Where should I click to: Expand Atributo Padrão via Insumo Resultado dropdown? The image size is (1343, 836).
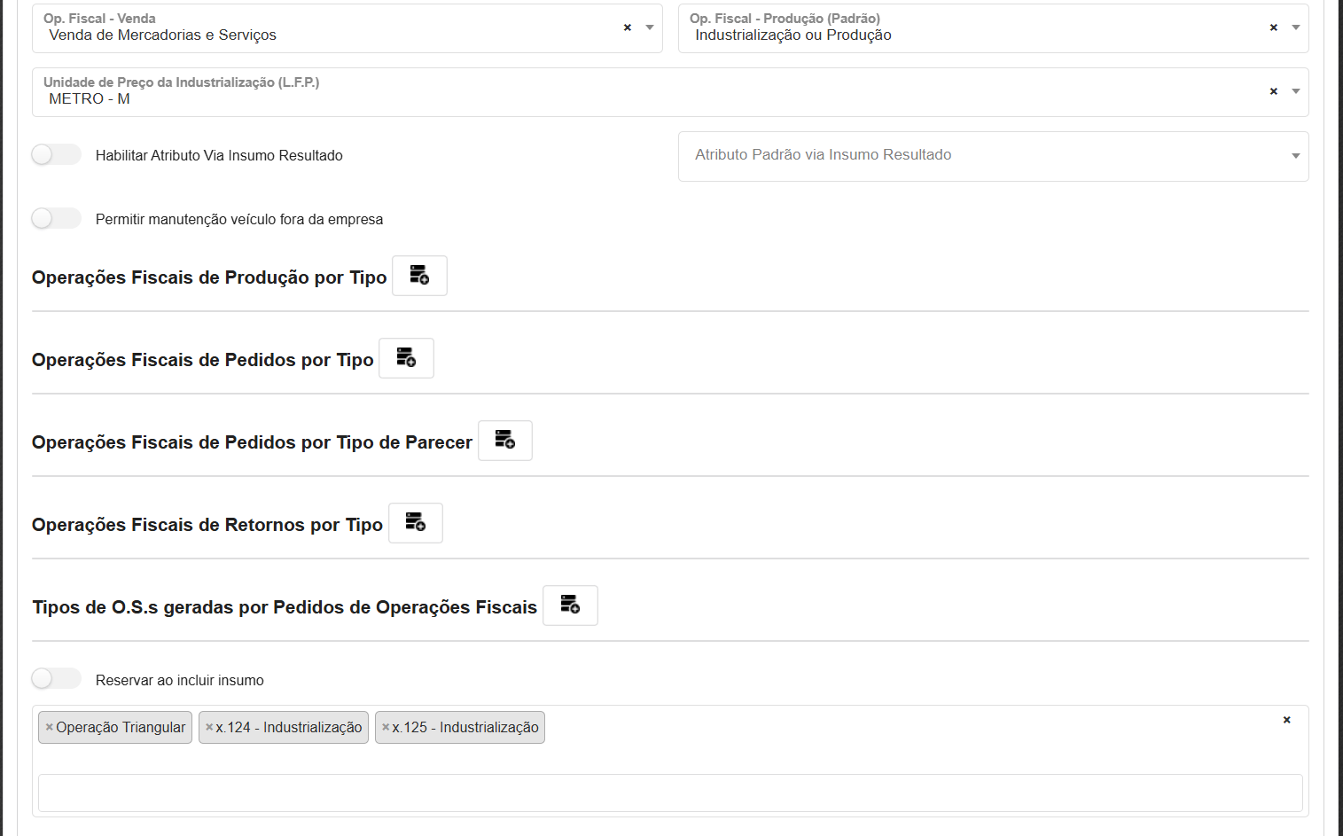[1295, 156]
